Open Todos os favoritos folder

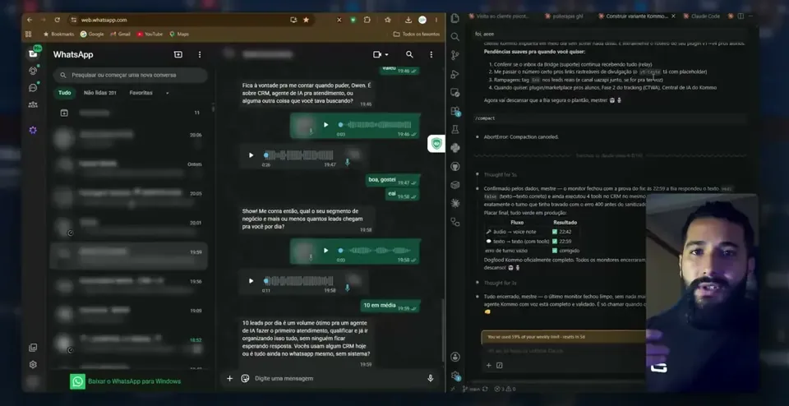(416, 35)
